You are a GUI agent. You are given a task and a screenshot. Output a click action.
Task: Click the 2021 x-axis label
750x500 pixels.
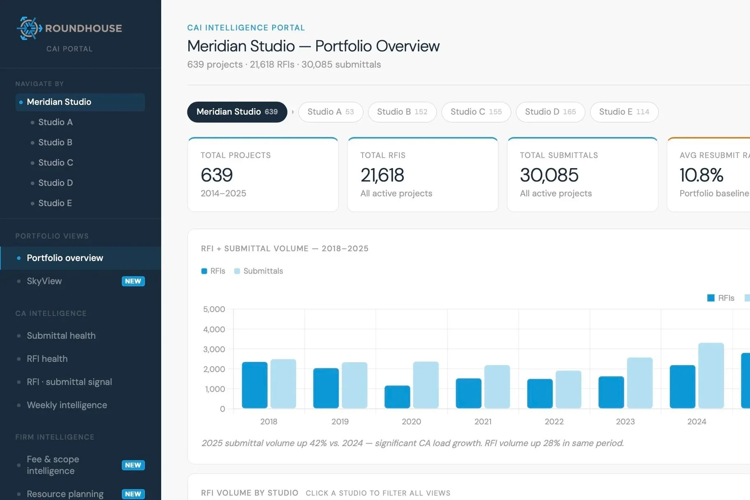tap(483, 421)
